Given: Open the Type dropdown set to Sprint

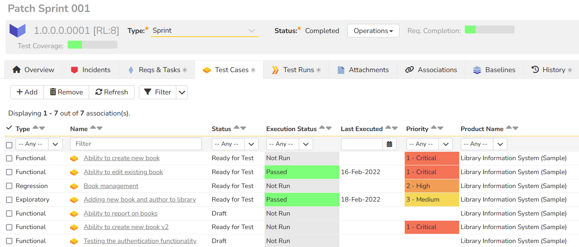Looking at the screenshot, I should pos(204,31).
